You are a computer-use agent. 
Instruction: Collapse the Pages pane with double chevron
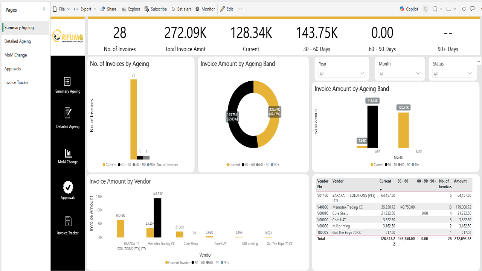44,9
